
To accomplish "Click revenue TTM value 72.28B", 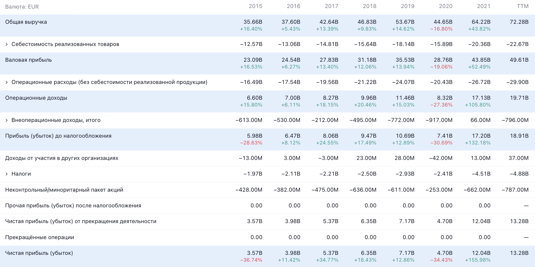I will 519,22.
